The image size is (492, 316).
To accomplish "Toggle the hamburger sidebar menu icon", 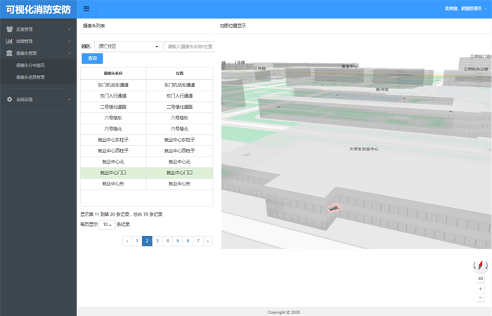I will (x=86, y=9).
